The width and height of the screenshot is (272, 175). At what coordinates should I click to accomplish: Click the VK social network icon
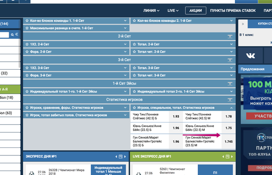point(250,55)
